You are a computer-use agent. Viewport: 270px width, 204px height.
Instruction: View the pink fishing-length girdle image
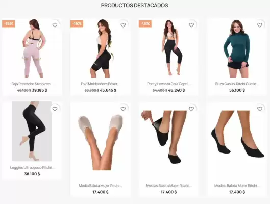click(33, 48)
